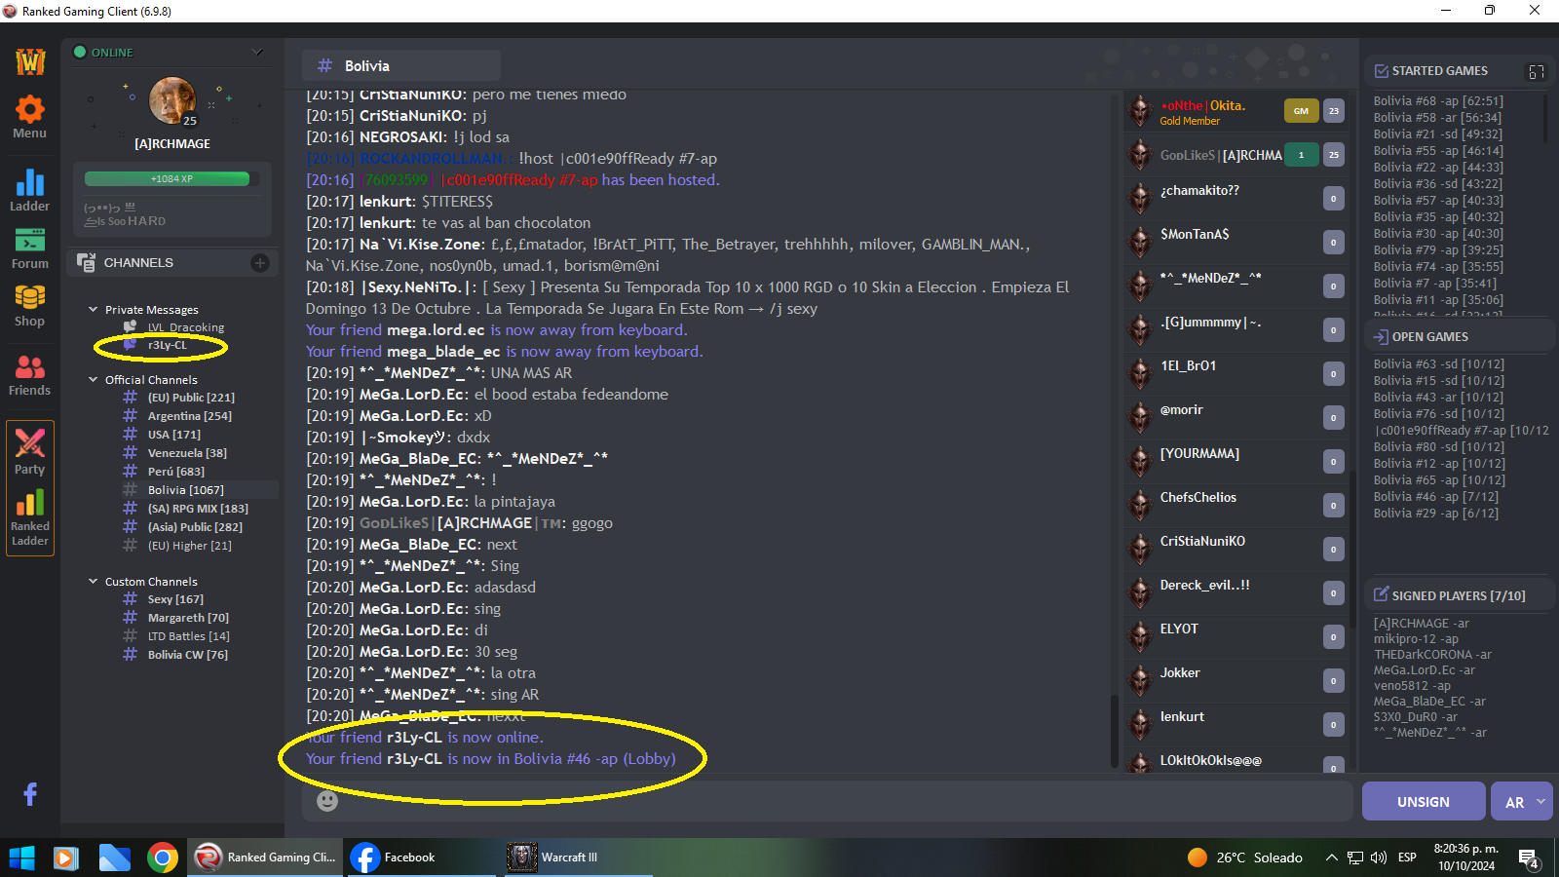The height and width of the screenshot is (877, 1559).
Task: Open the Argentina [254] channel
Action: tap(189, 416)
